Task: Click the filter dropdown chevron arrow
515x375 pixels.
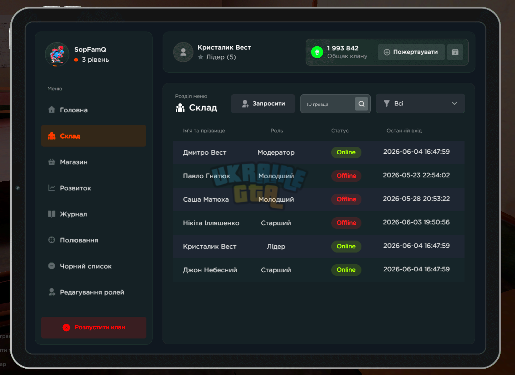Action: pyautogui.click(x=454, y=103)
